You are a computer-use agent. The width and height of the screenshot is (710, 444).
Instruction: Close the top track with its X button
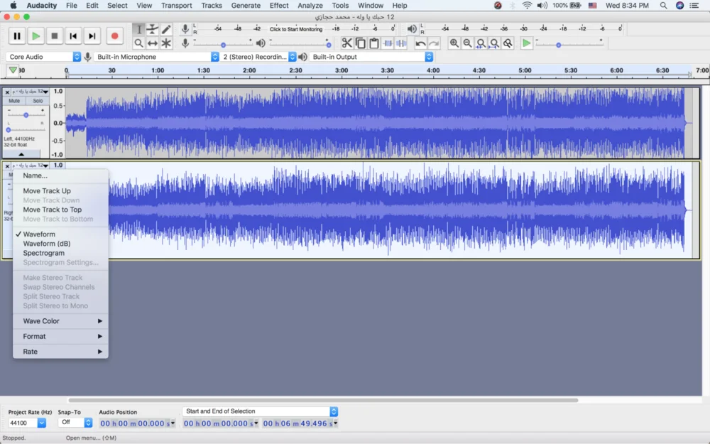point(7,92)
